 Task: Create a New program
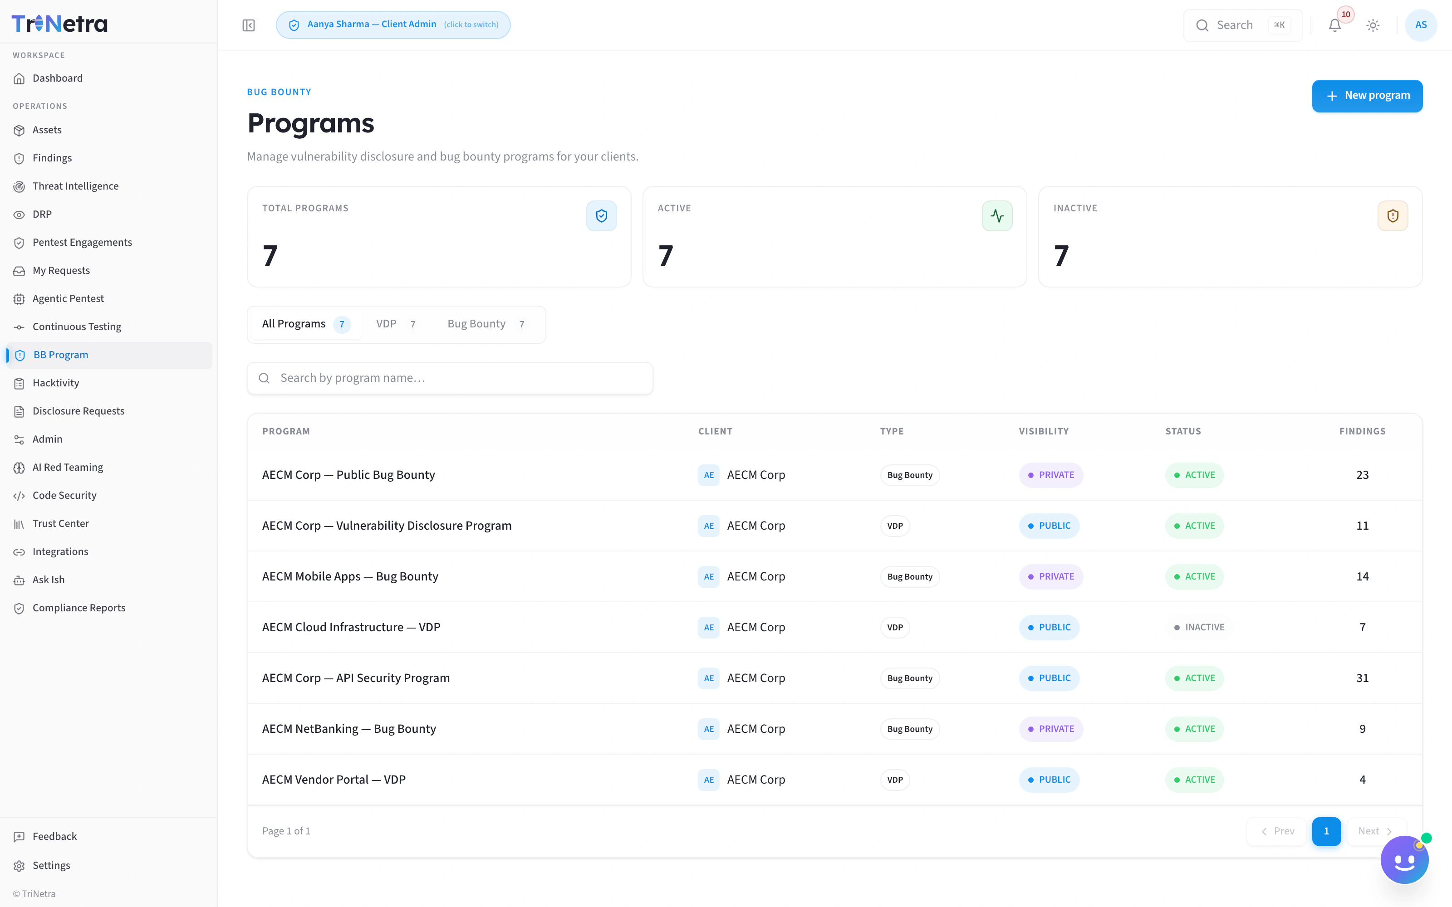pos(1367,96)
